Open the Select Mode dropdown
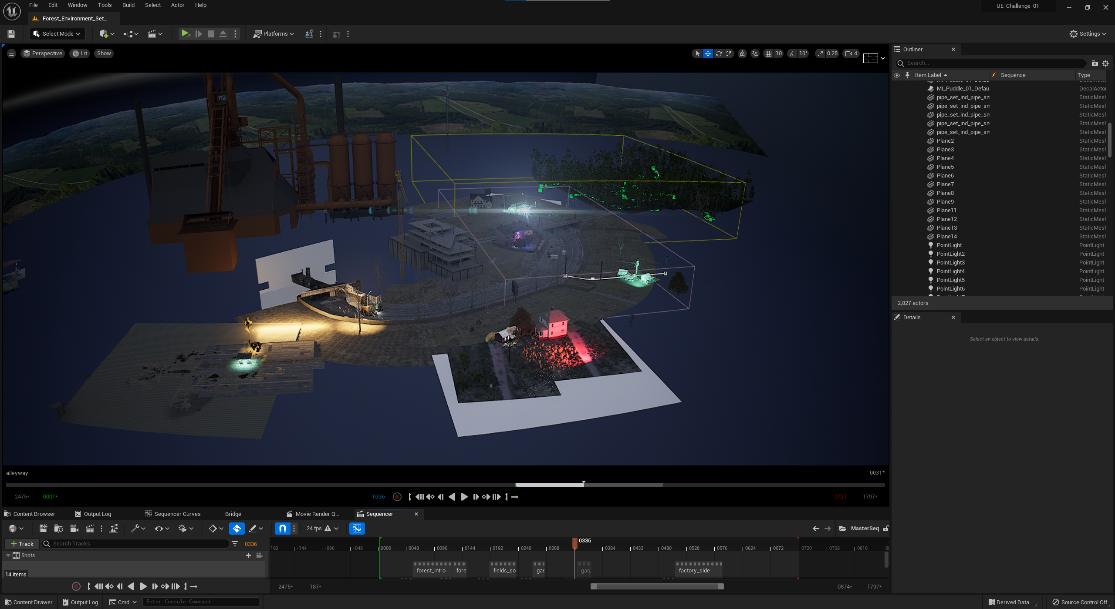Screen dimensions: 1115x609 pos(57,34)
